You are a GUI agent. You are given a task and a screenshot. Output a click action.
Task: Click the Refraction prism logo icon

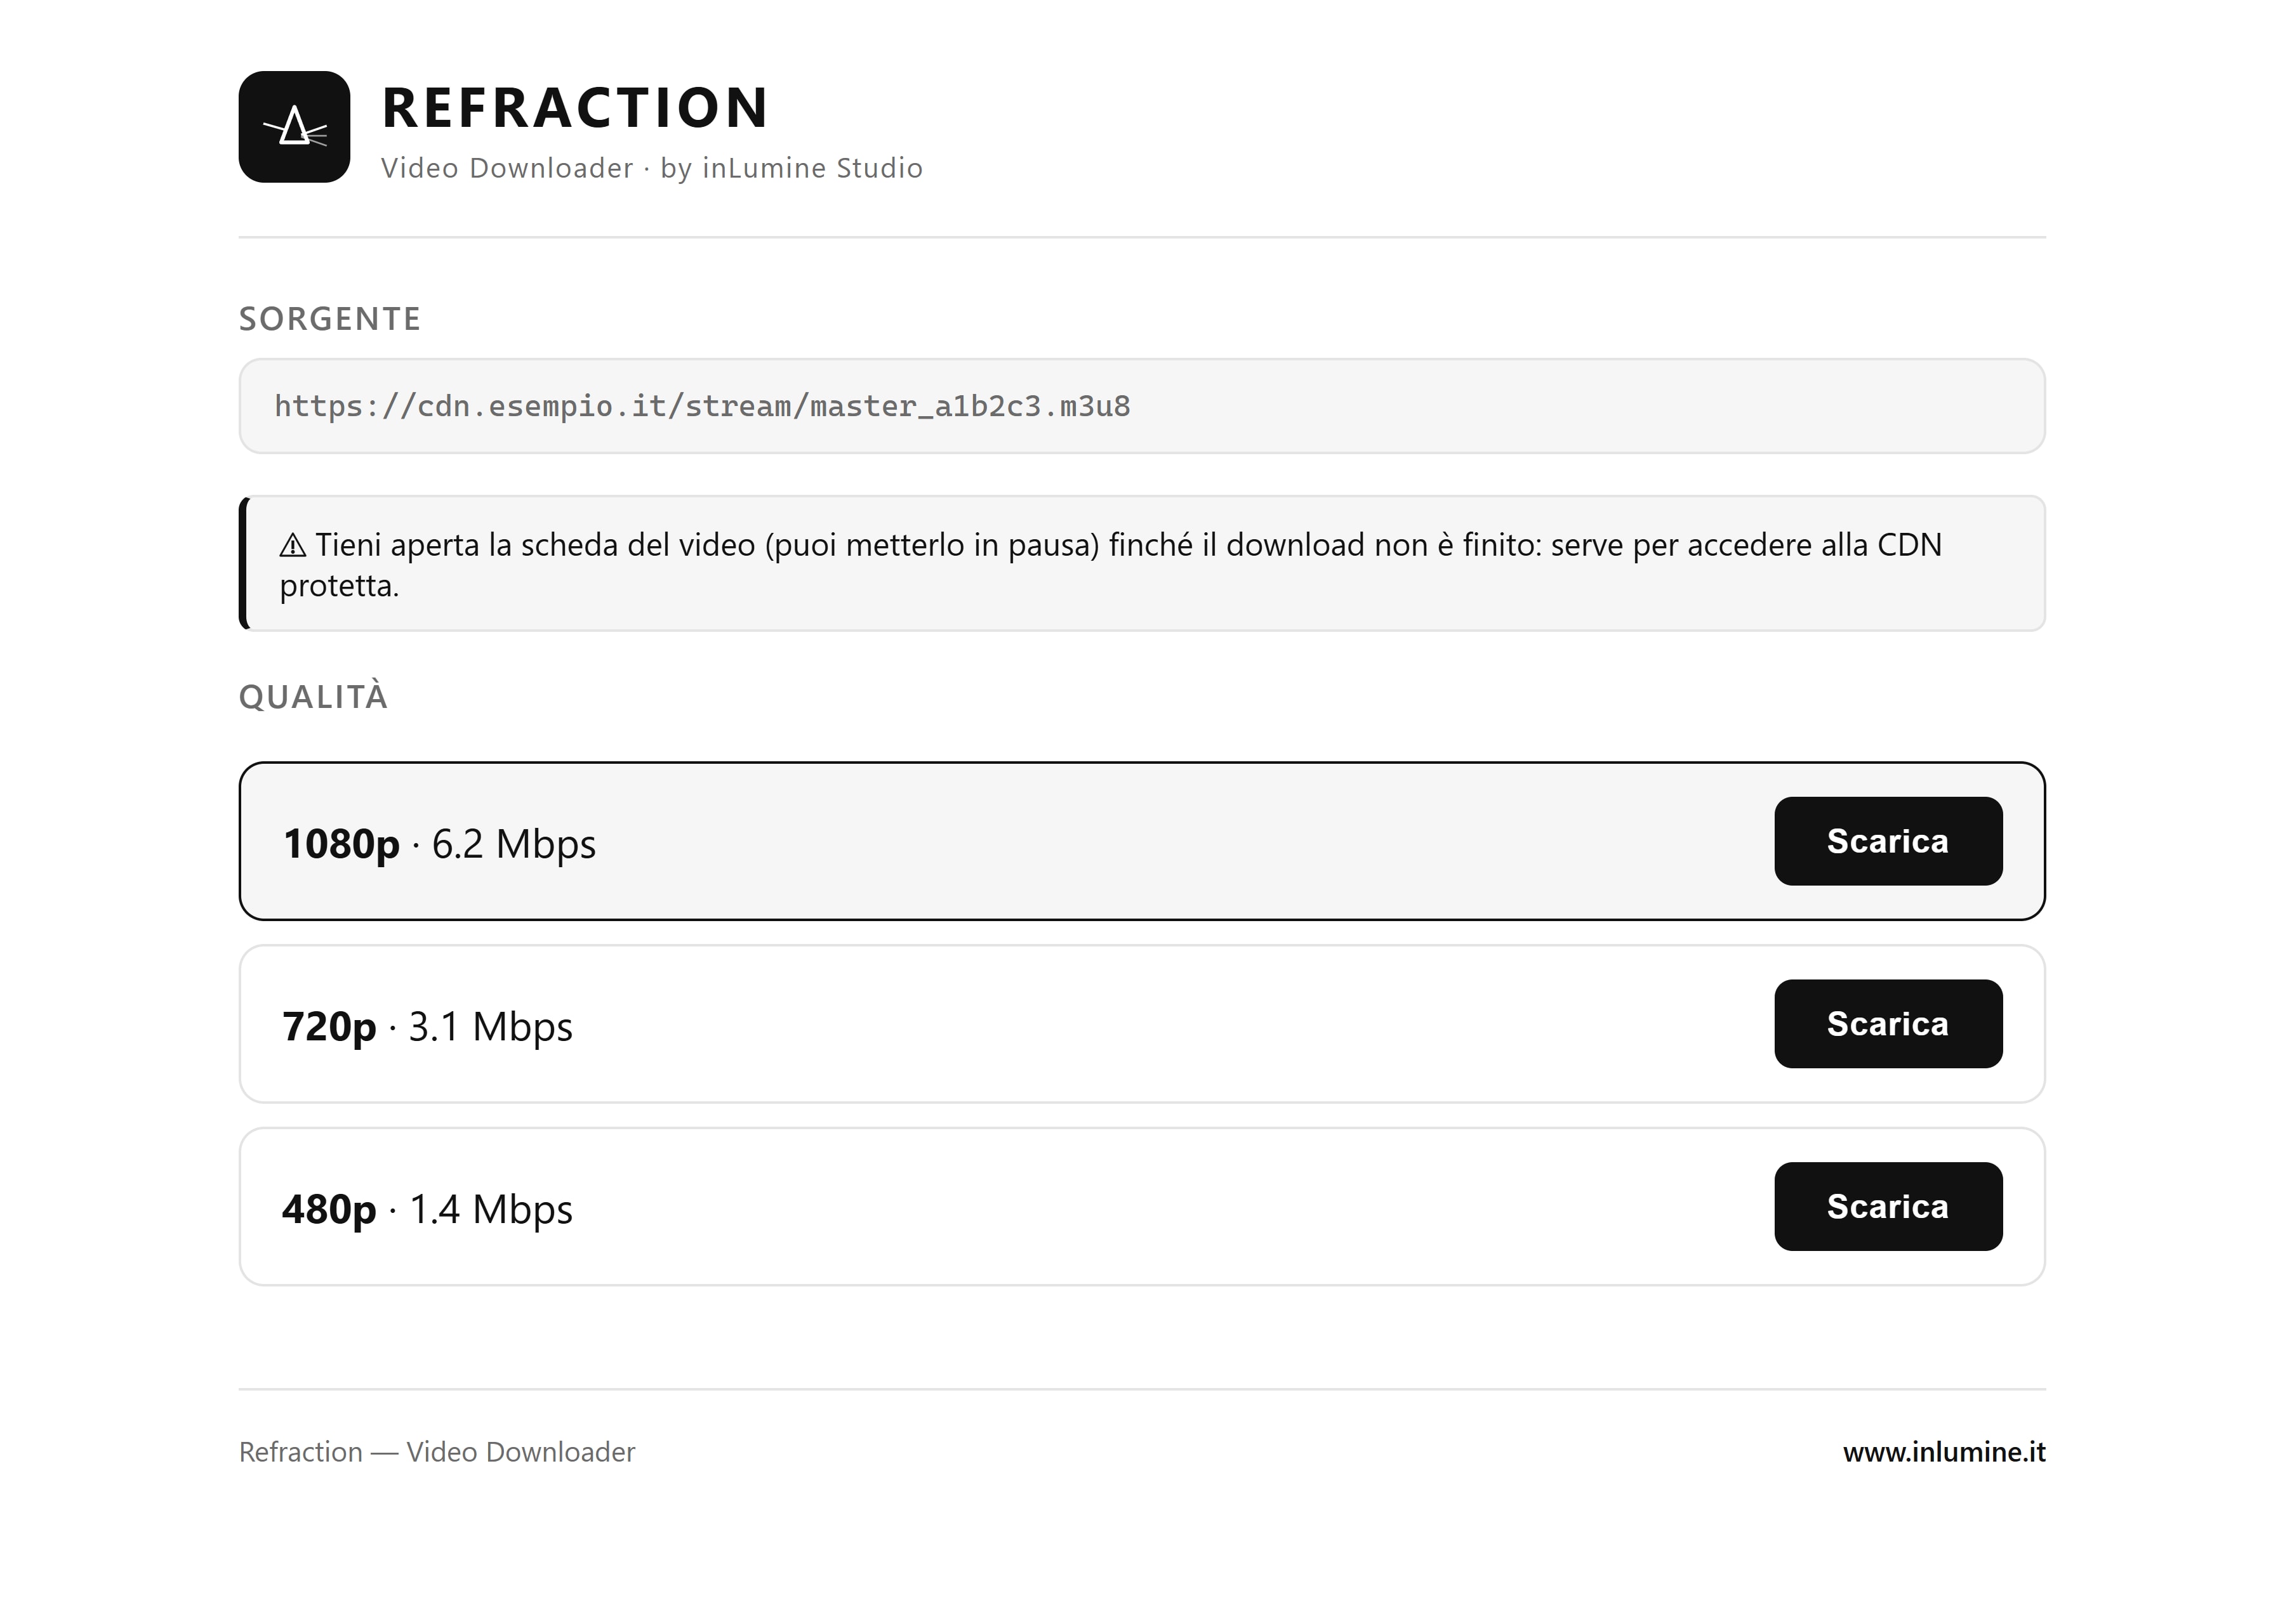click(x=294, y=127)
